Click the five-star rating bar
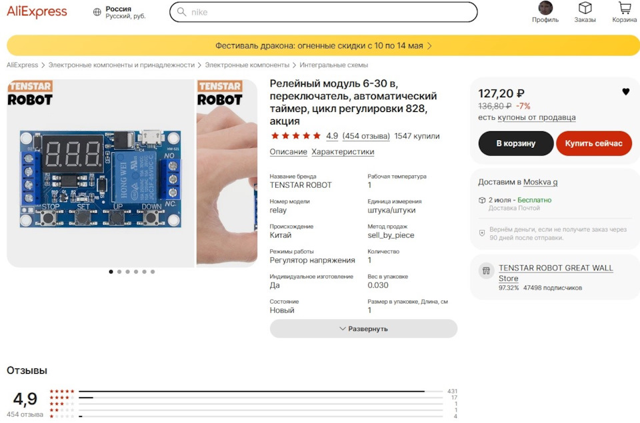Image resolution: width=640 pixels, height=423 pixels. click(x=261, y=391)
